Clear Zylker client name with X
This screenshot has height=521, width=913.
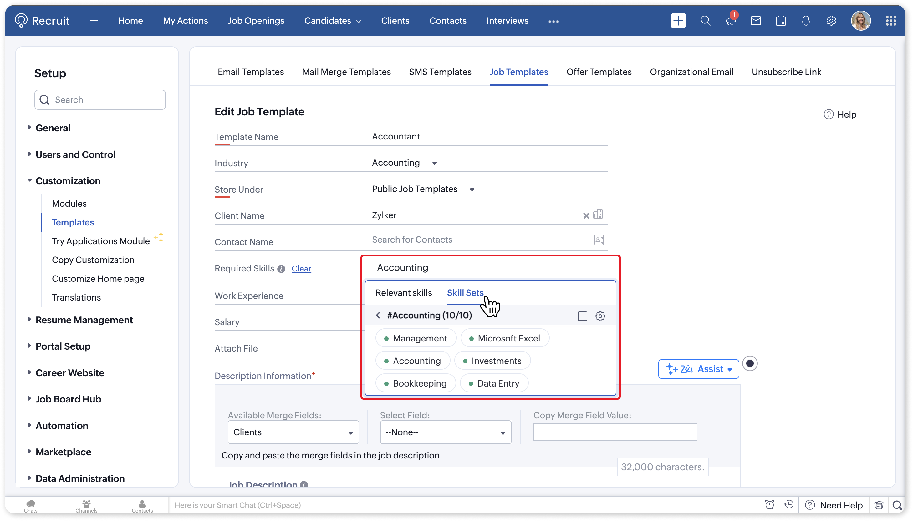point(586,215)
